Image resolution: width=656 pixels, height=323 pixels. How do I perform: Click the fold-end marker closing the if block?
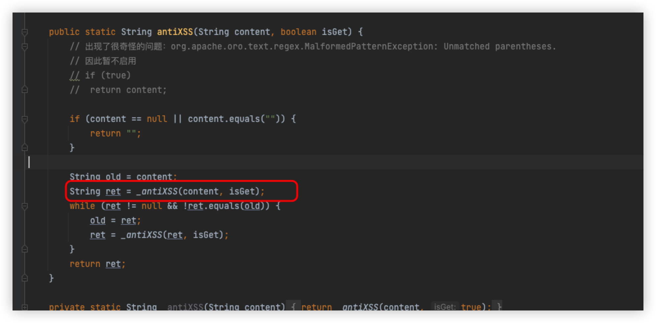pos(25,148)
